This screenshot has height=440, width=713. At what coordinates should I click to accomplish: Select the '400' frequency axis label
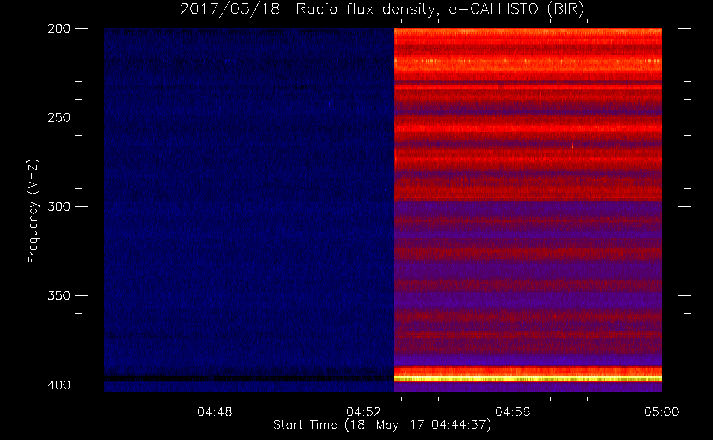point(59,385)
